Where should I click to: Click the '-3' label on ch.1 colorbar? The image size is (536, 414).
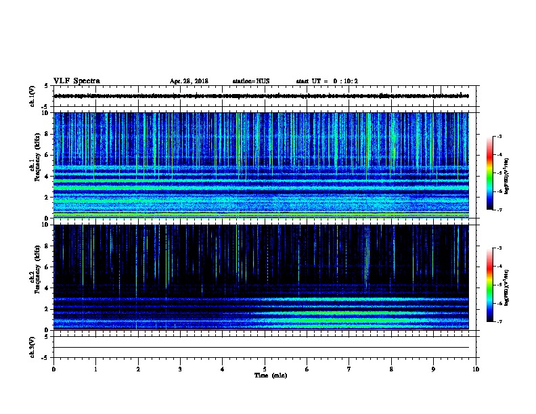click(499, 136)
